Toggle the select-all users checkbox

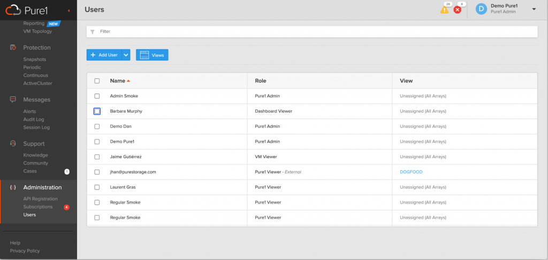97,81
